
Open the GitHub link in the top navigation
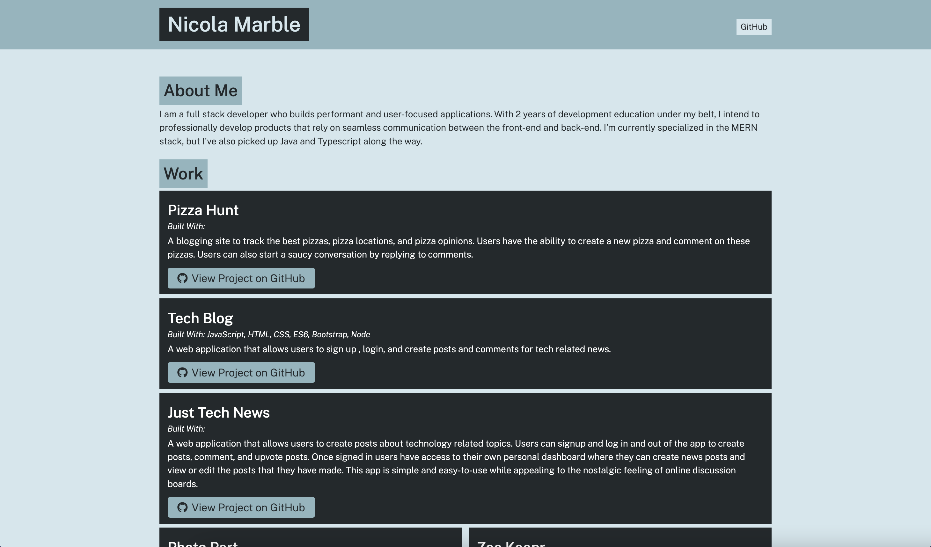[x=753, y=26]
